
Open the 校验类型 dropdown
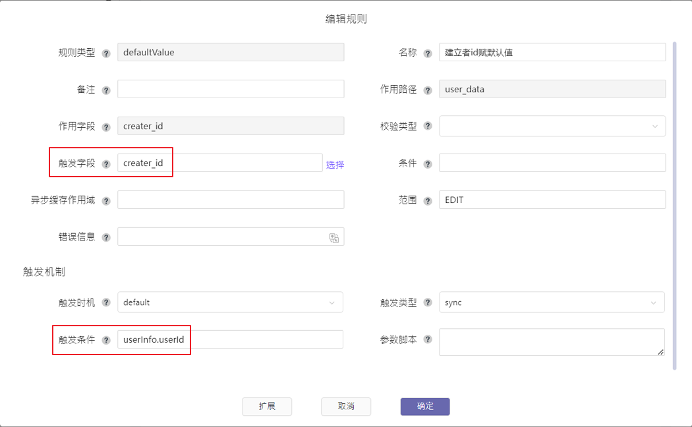552,126
